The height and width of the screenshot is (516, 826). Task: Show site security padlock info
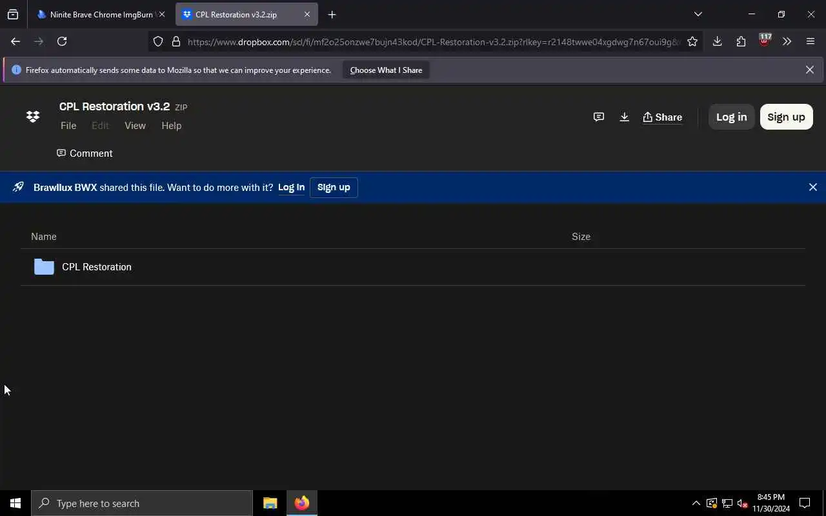[x=176, y=41]
